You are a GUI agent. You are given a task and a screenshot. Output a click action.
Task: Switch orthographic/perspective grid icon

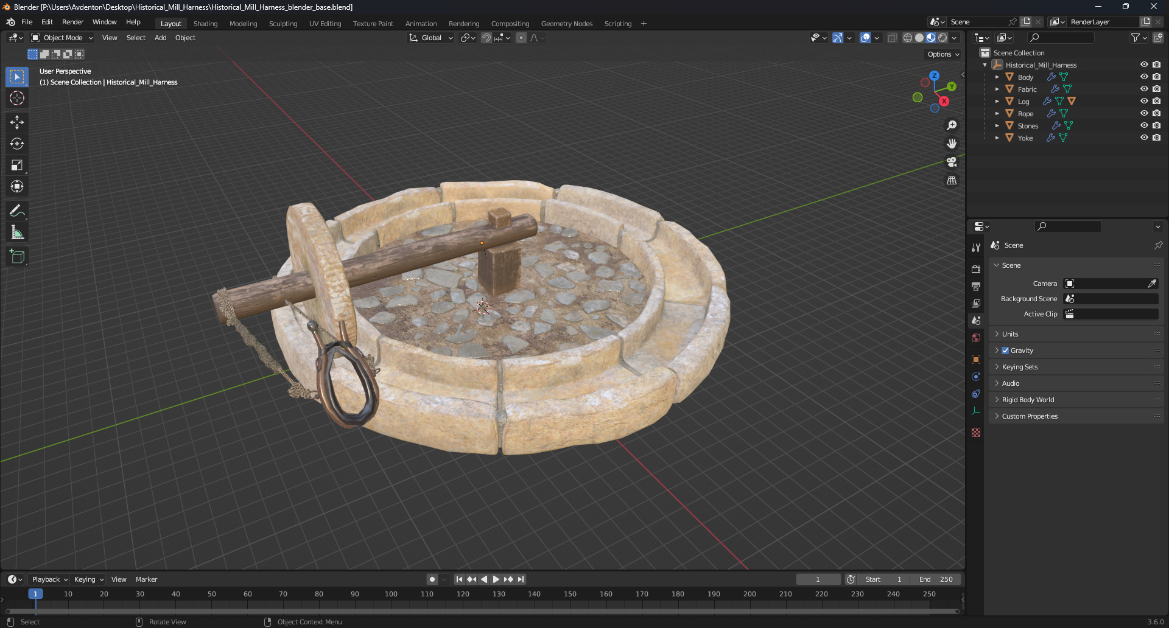coord(952,181)
